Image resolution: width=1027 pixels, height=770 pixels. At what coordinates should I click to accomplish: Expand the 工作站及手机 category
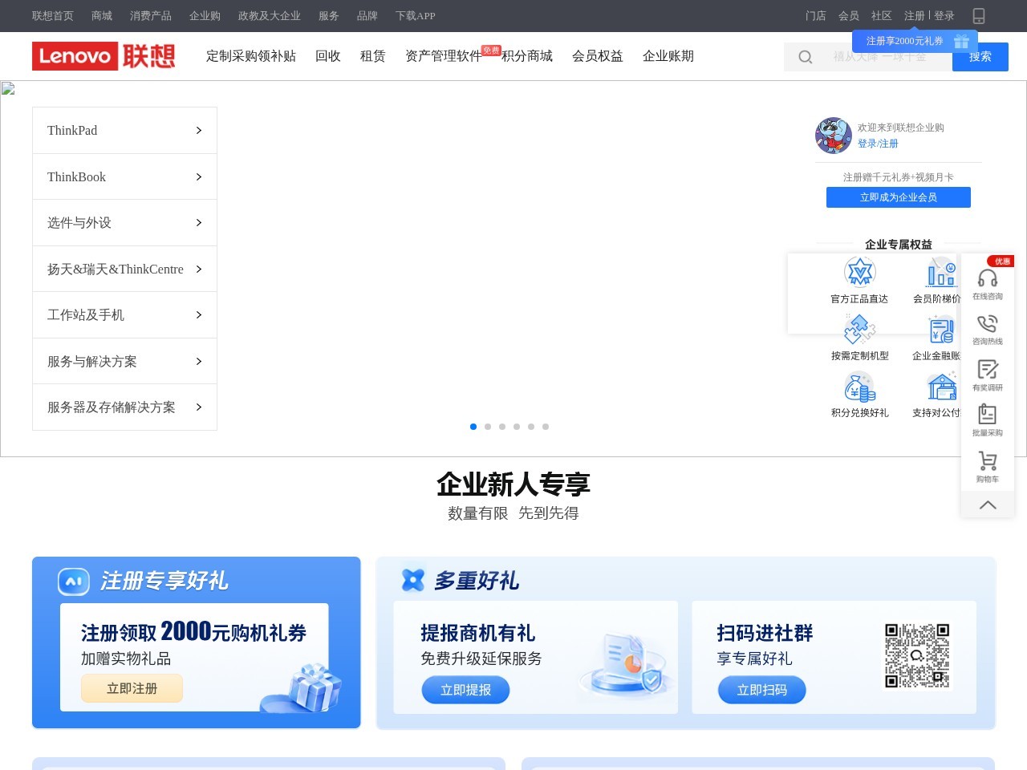pyautogui.click(x=124, y=315)
